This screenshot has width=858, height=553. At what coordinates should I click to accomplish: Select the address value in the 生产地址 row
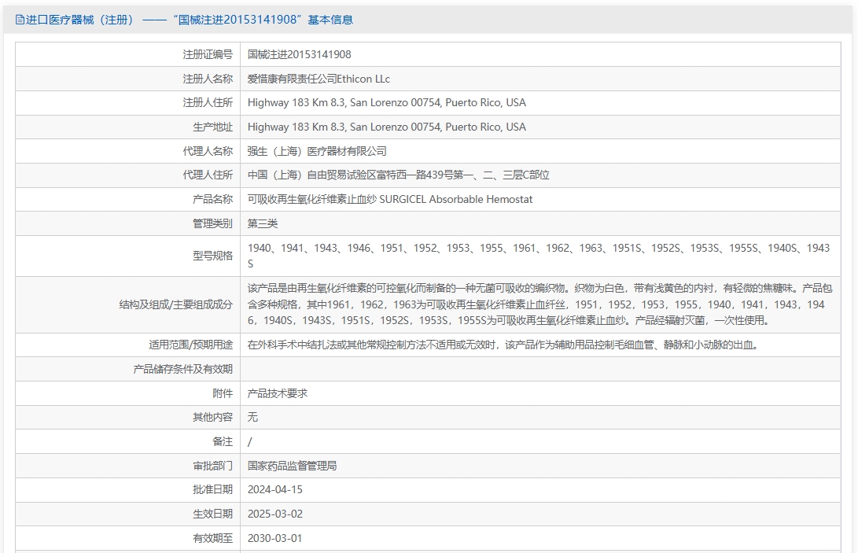[386, 127]
